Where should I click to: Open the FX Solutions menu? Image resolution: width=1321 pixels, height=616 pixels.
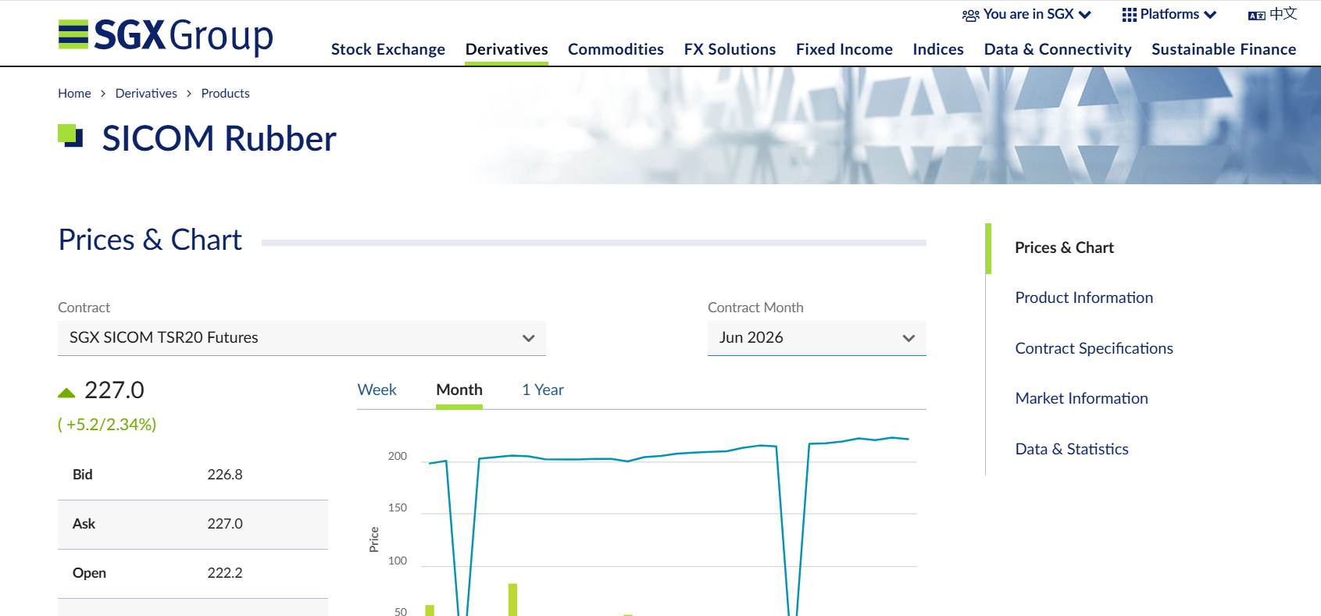click(730, 49)
